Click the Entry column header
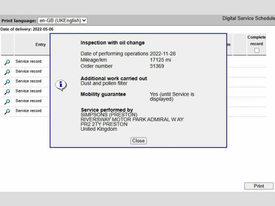The image size is (275, 206). pos(41,44)
